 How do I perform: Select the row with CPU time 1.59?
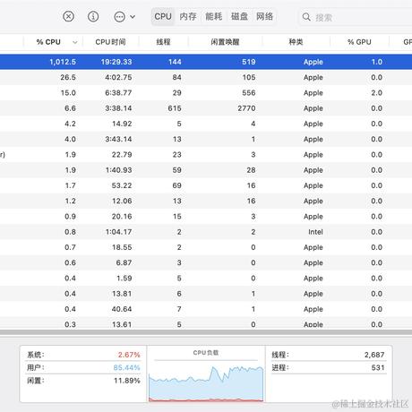click(206, 279)
